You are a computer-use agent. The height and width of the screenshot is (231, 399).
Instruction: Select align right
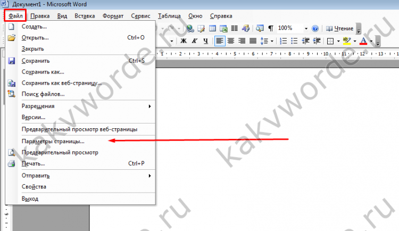(x=242, y=41)
